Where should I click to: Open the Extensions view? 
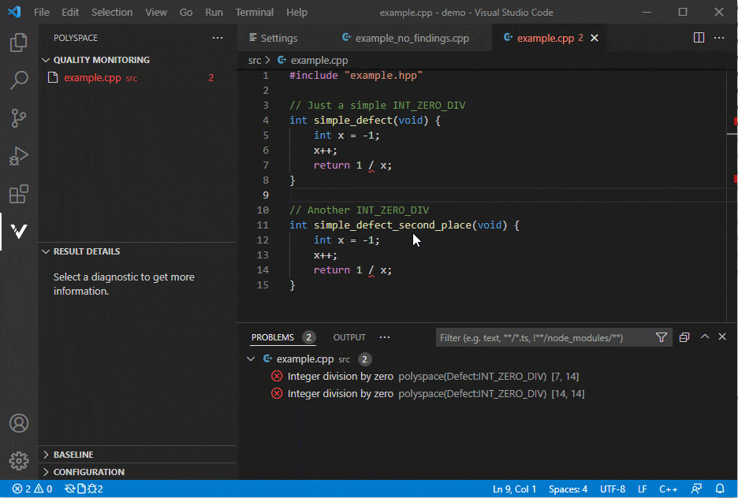[x=19, y=194]
